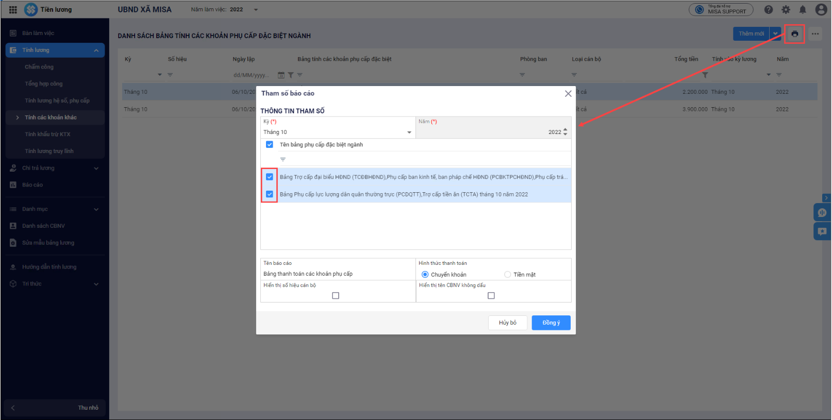Viewport: 832px width, 420px height.
Task: Click the sidebar collapse left chevron
Action: pyautogui.click(x=13, y=408)
